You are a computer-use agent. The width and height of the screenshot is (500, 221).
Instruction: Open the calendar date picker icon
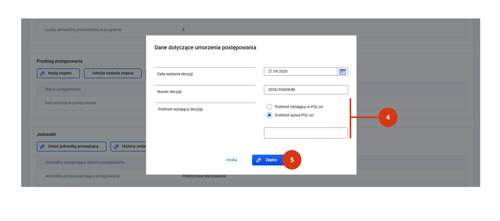[x=342, y=71]
